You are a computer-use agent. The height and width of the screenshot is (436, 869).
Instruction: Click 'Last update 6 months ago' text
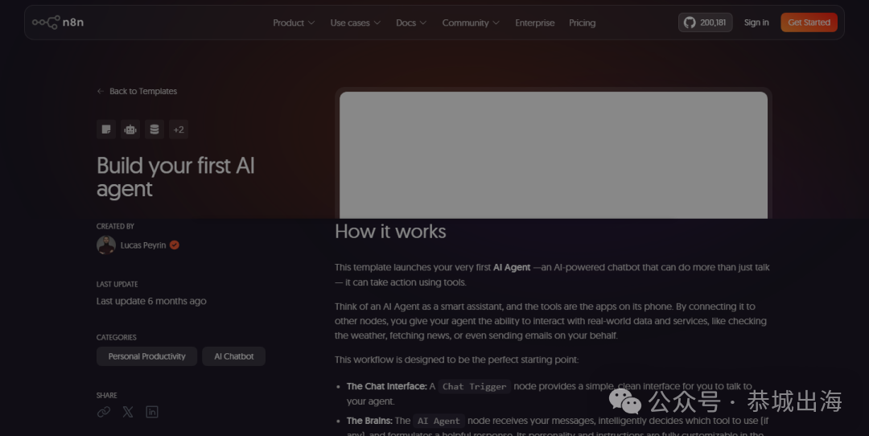151,301
